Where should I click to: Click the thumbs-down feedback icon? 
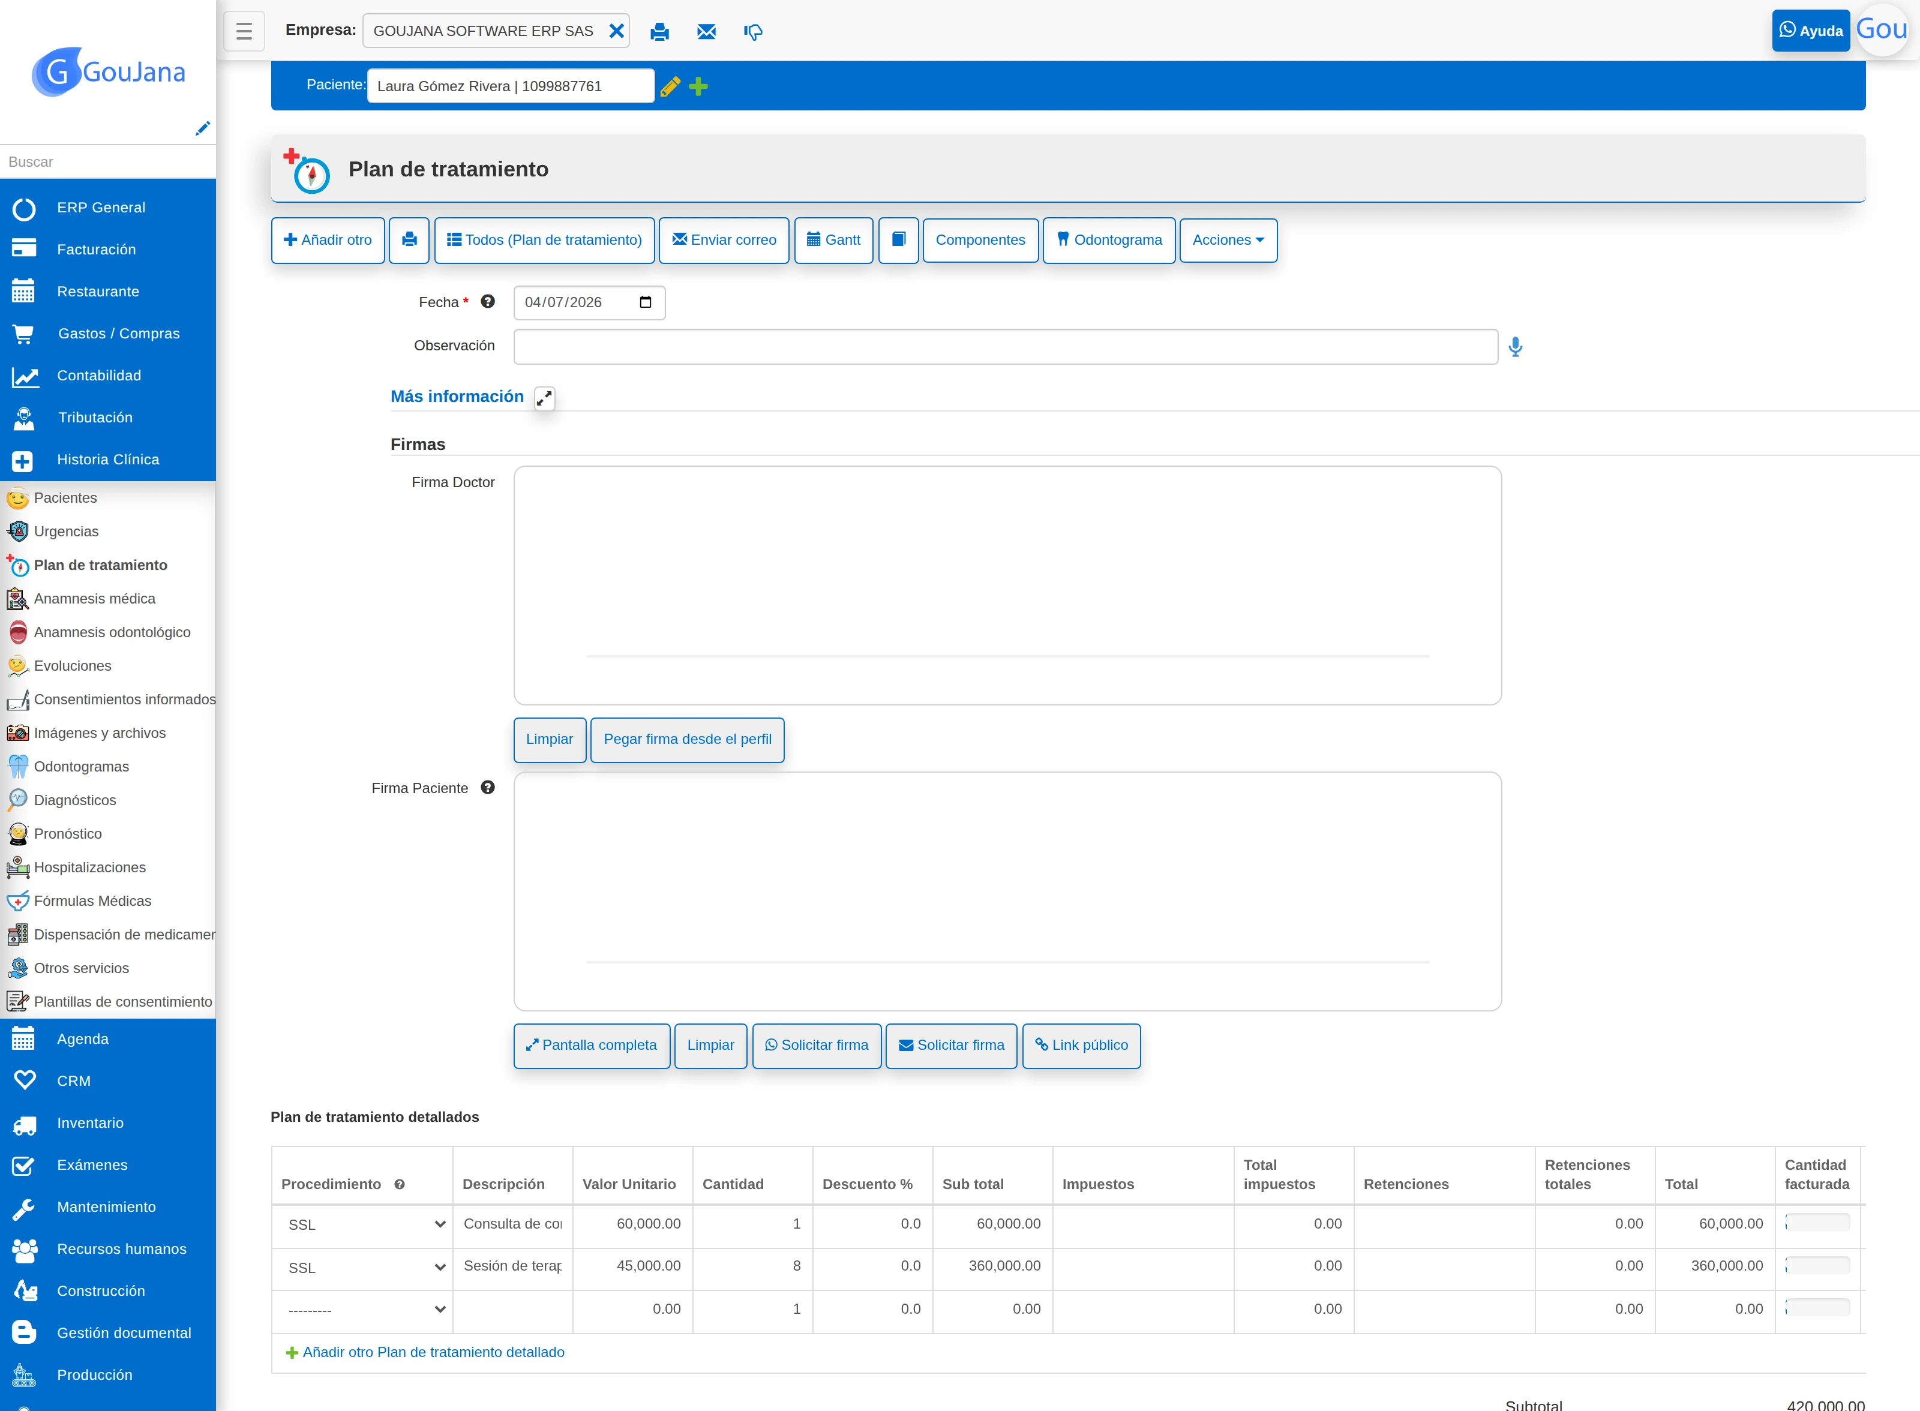(752, 32)
